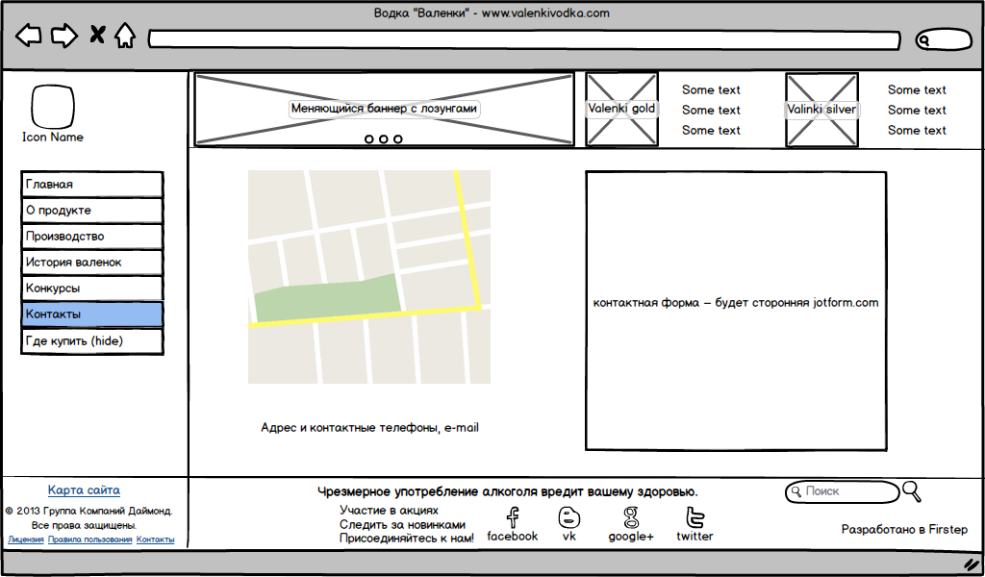Click the jotform contact form box

click(736, 311)
